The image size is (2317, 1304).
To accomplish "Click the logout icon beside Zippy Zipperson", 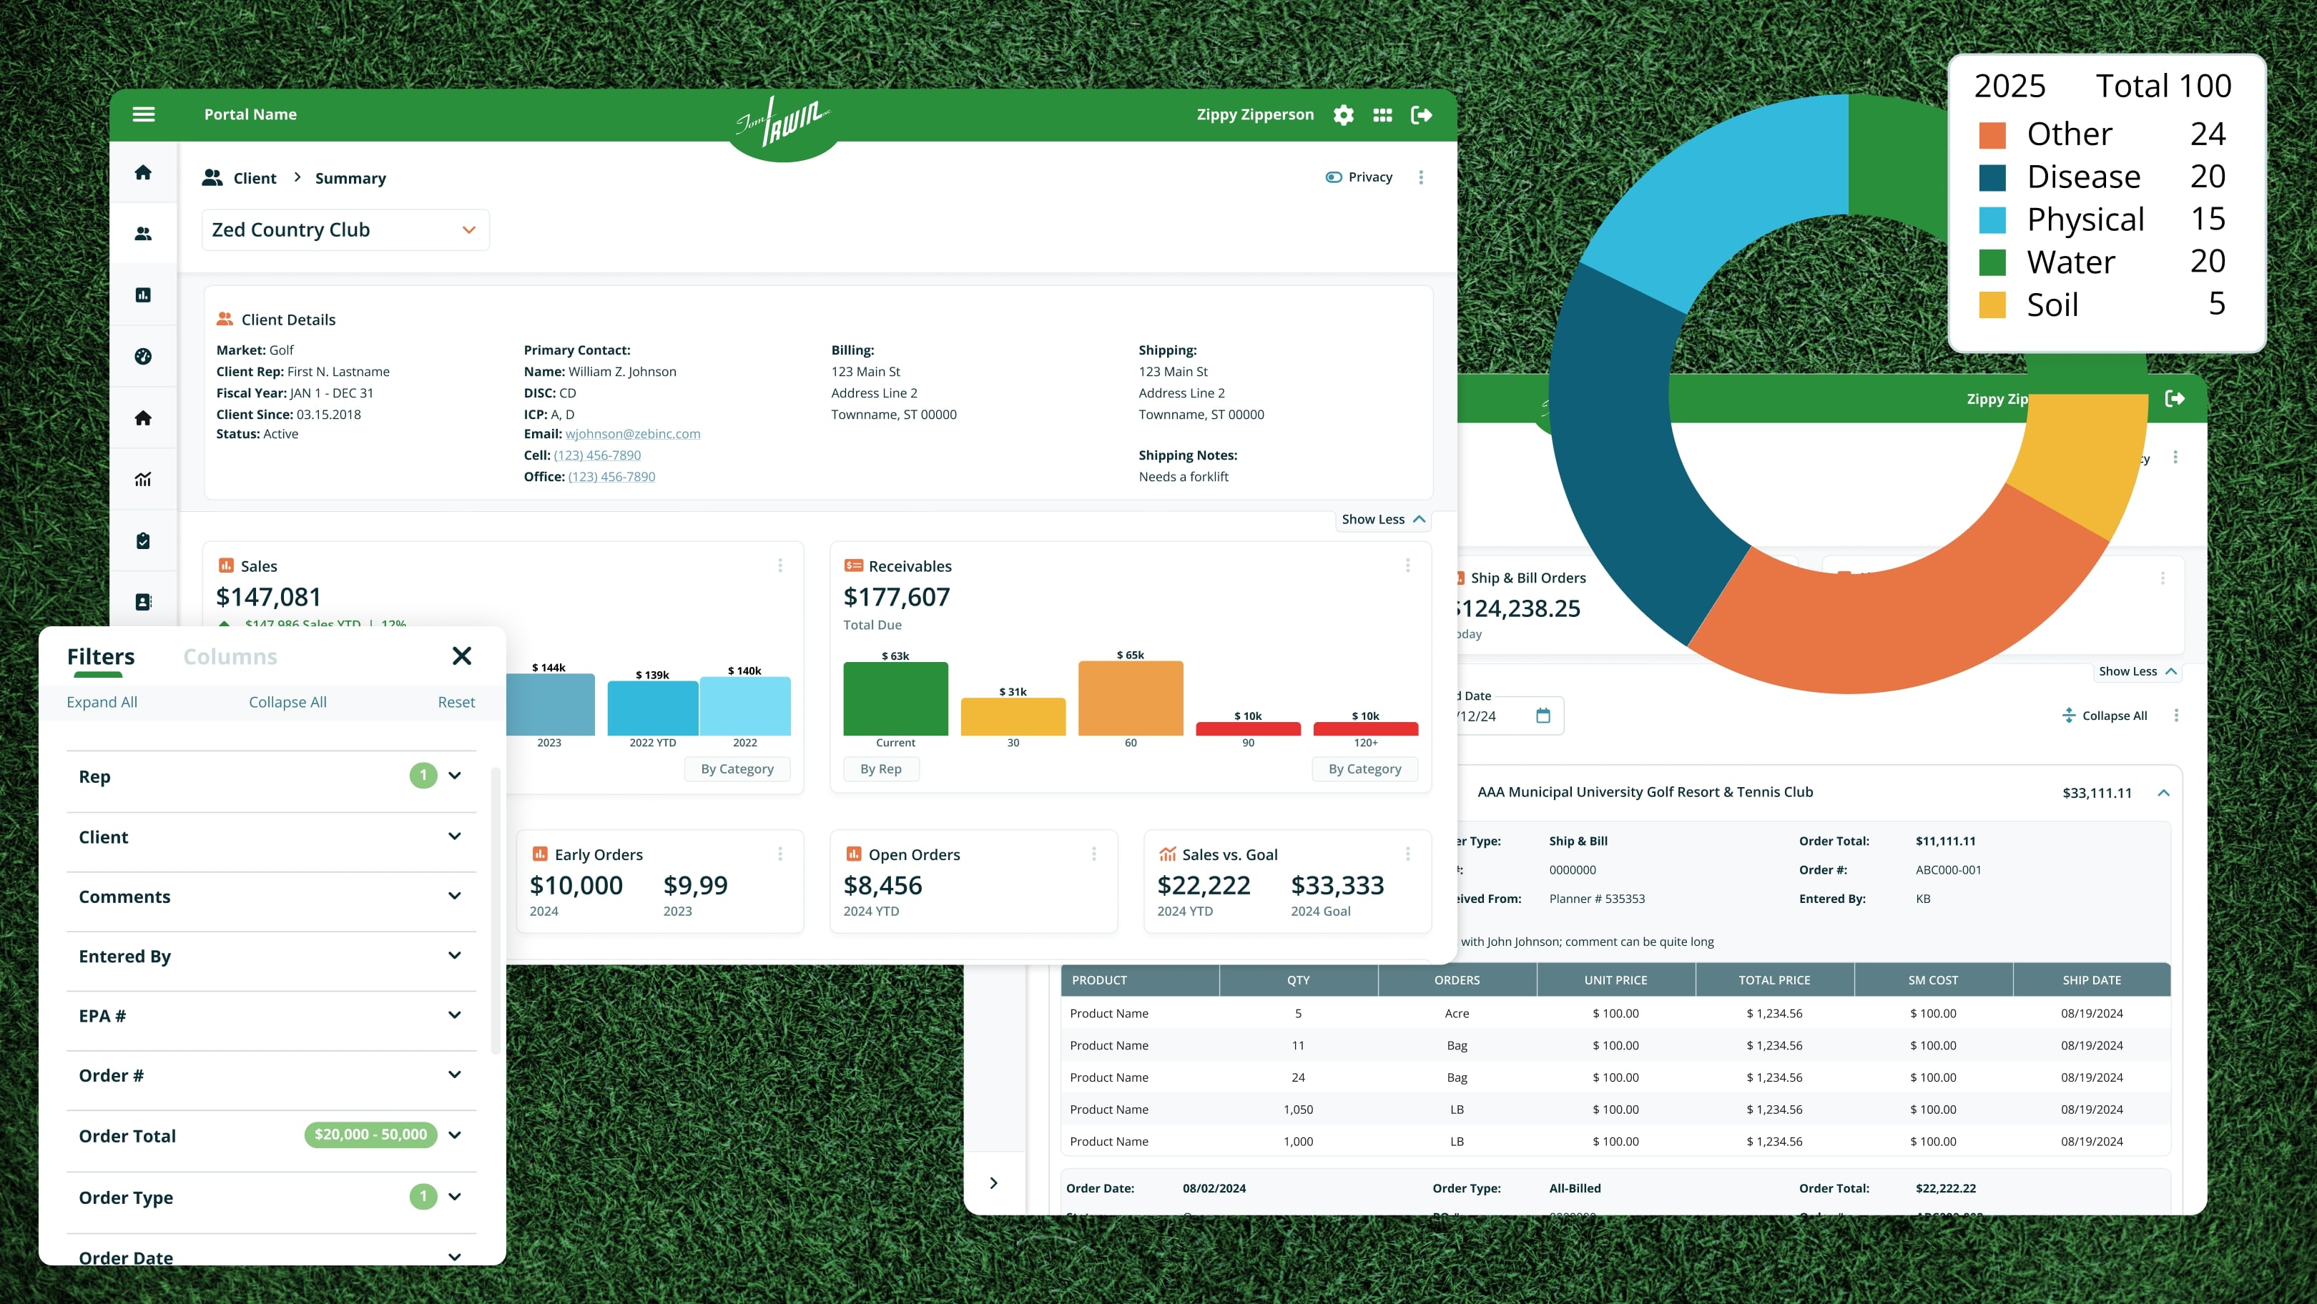I will pos(1421,115).
